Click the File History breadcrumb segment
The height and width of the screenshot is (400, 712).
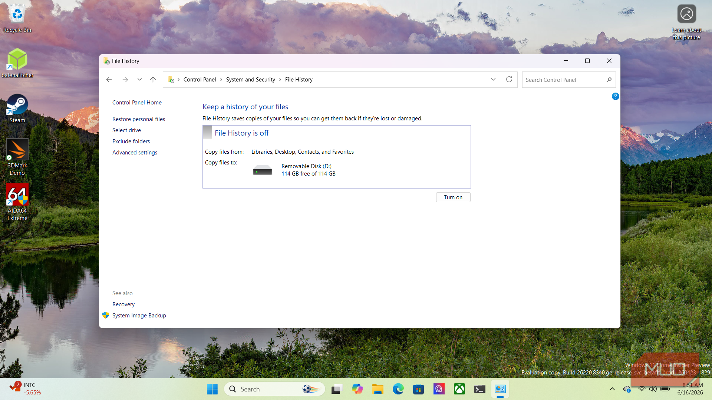[299, 80]
